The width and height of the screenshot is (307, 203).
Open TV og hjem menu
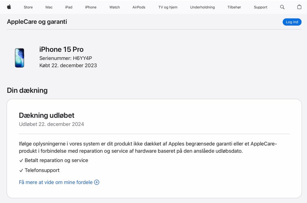click(168, 7)
